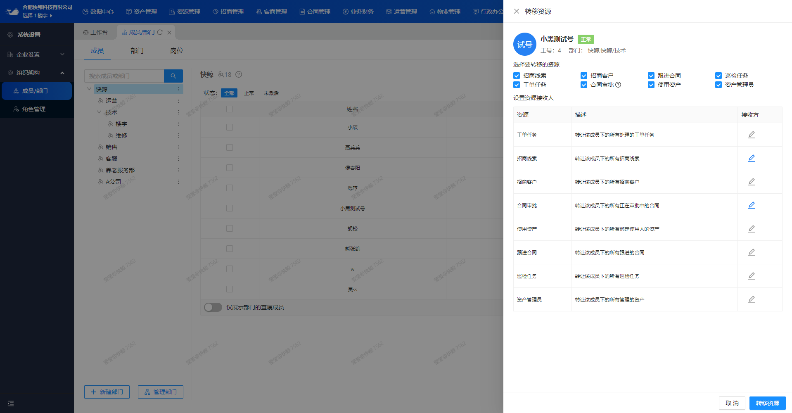
Task: Edit receiver for 跟进合同 row
Action: click(x=751, y=252)
